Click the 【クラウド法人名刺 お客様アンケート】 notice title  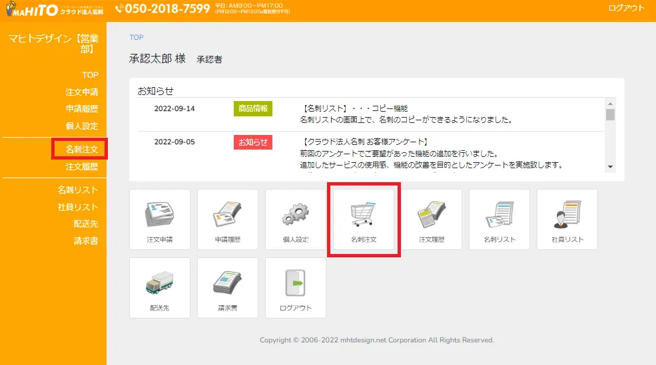point(364,142)
